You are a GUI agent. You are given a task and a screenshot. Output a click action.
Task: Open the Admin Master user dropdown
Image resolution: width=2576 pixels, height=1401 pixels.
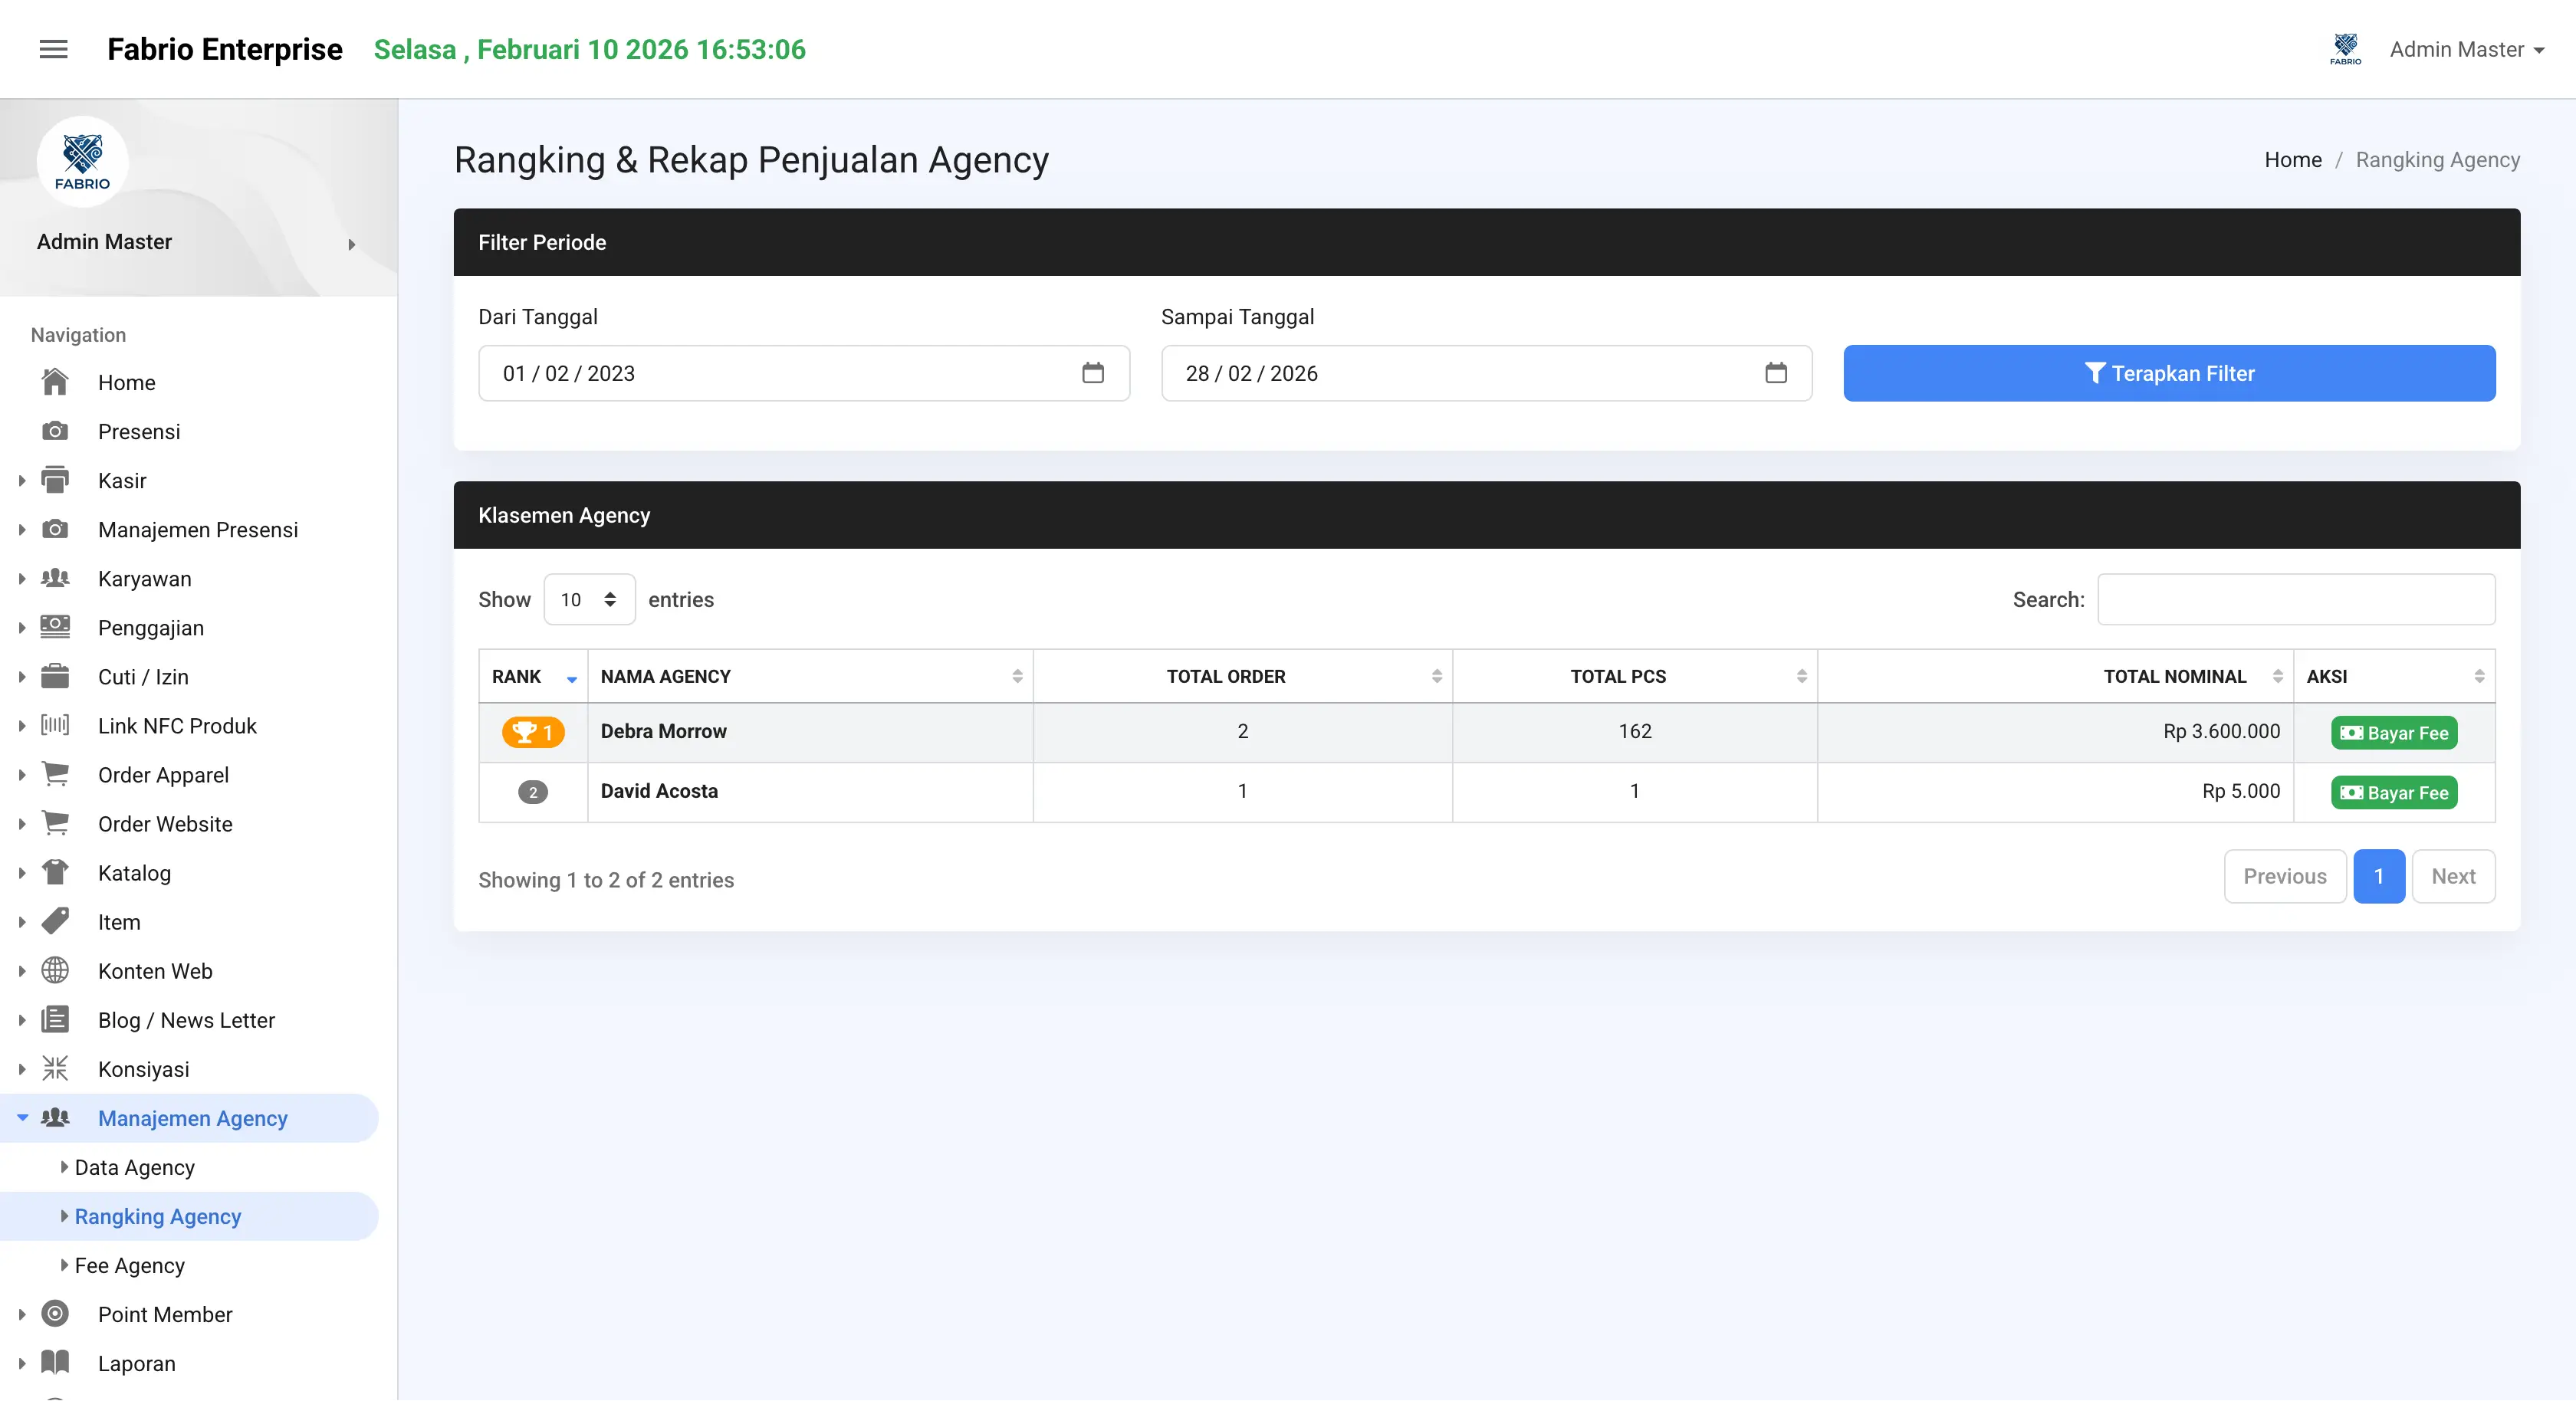pos(2466,49)
